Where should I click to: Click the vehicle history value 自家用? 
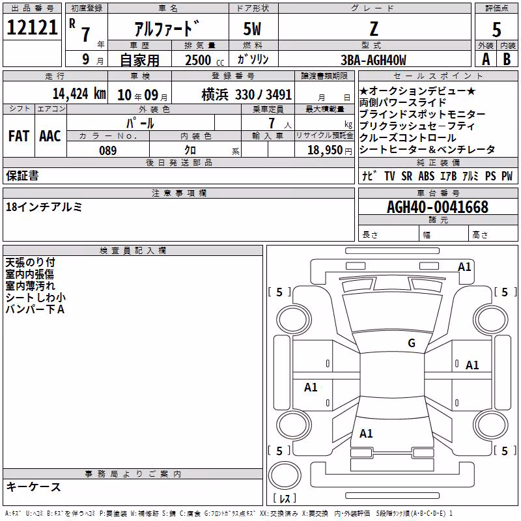click(139, 60)
